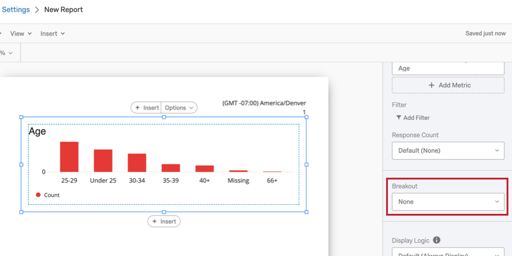Click the 35-39 bar
This screenshot has width=512, height=256.
coord(171,168)
